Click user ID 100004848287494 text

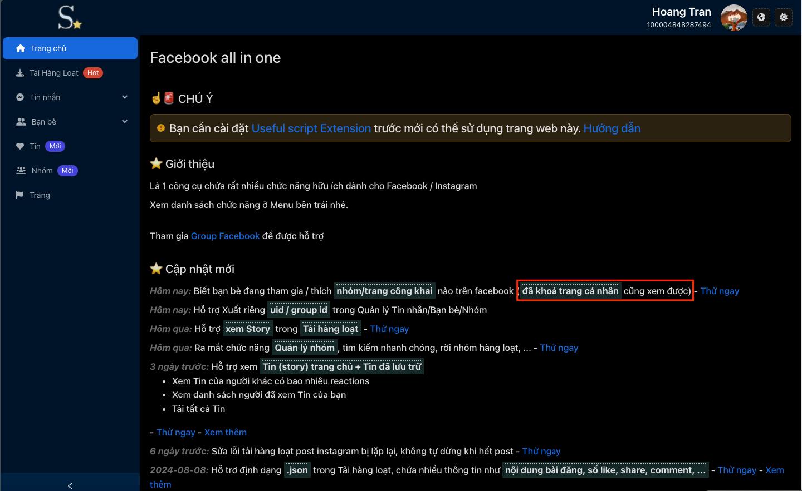679,24
